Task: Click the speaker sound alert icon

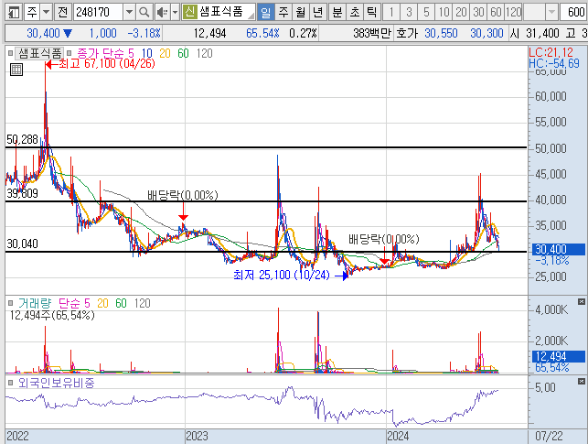Action: 163,12
